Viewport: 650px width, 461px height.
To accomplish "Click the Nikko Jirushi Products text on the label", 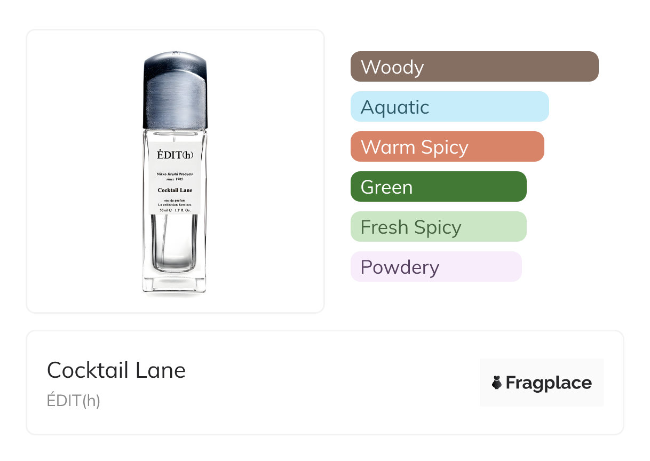I will point(175,174).
